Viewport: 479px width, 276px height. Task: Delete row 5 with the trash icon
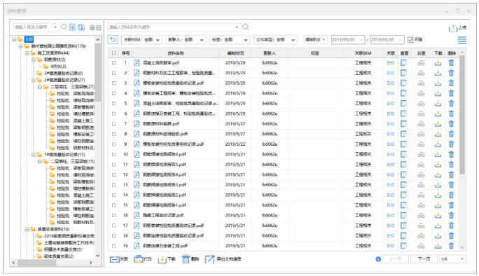(x=451, y=103)
